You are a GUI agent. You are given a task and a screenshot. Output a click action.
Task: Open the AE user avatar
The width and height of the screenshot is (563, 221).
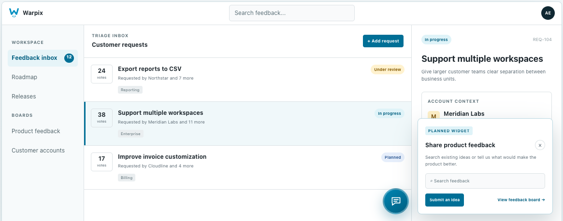pos(548,13)
